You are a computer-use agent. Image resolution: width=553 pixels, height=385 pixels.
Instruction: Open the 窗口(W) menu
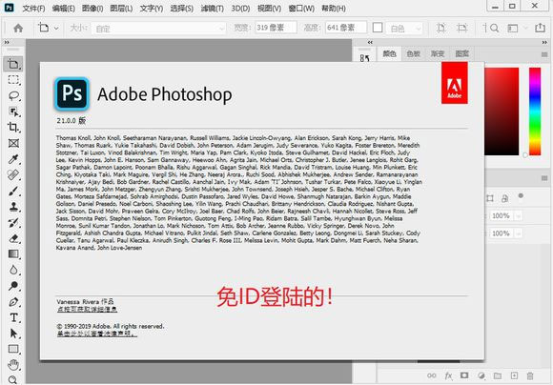click(301, 9)
